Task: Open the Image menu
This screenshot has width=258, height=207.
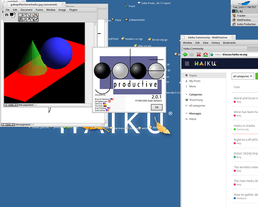Action: tap(62, 10)
